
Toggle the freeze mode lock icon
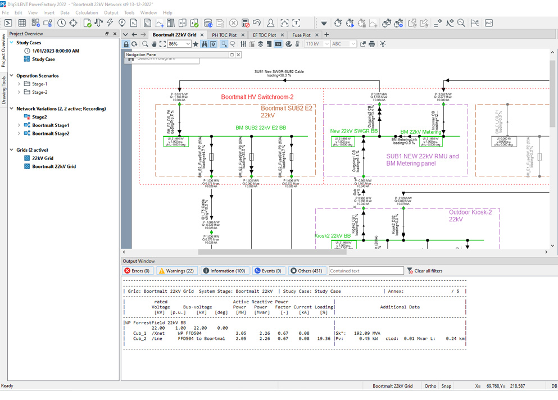[126, 44]
